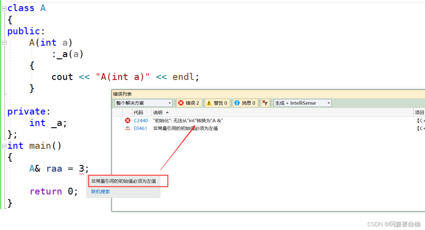Click the red error icon beside C2440
Image resolution: width=425 pixels, height=230 pixels.
pos(127,120)
